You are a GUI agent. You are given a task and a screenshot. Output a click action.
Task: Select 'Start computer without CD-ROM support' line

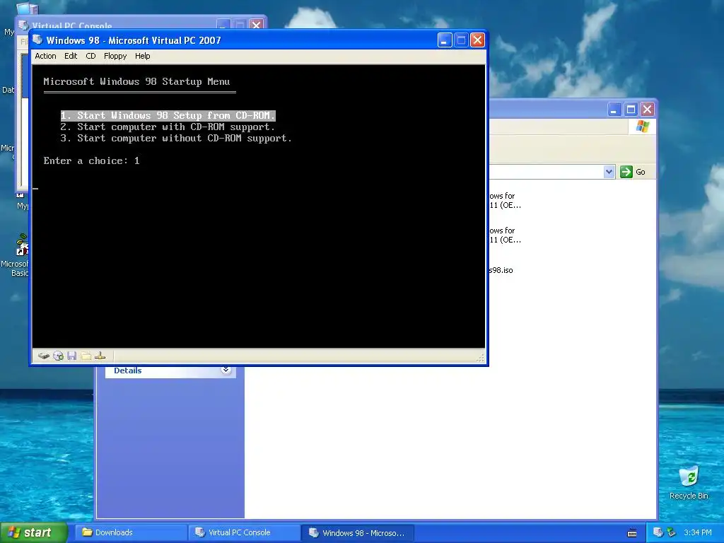176,138
